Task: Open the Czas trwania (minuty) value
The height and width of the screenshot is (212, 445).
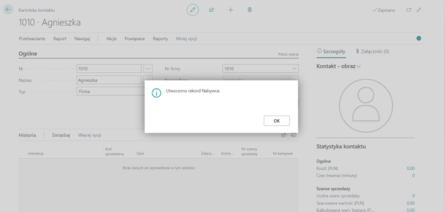Action: click(413, 176)
